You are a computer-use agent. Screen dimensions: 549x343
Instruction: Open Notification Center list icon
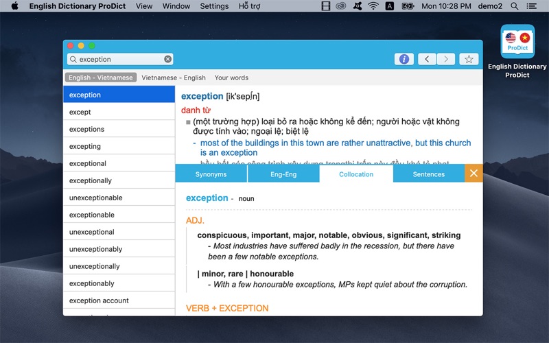point(531,6)
